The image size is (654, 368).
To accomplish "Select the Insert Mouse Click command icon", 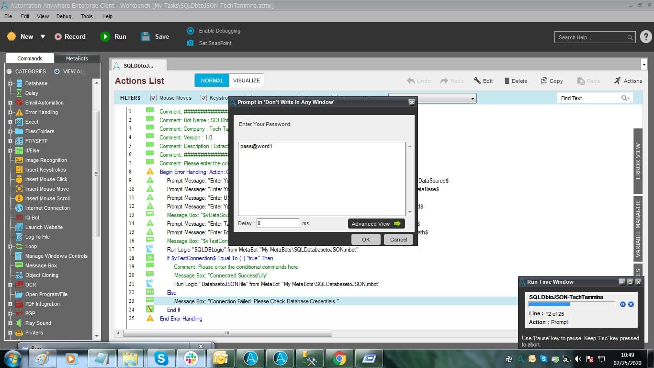I will 19,179.
